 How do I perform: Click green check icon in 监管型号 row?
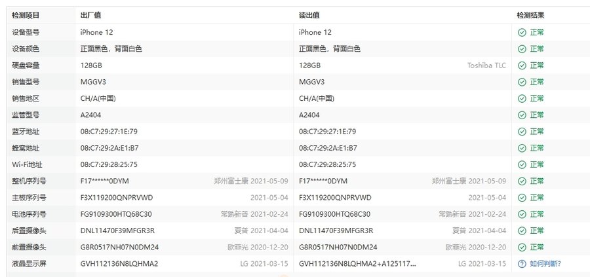(522, 115)
